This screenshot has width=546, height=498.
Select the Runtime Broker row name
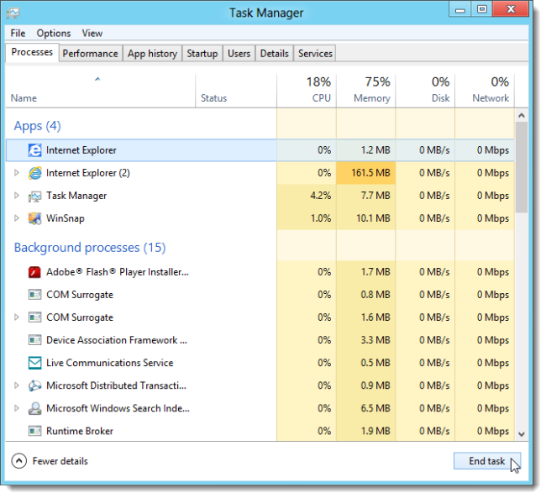(80, 431)
